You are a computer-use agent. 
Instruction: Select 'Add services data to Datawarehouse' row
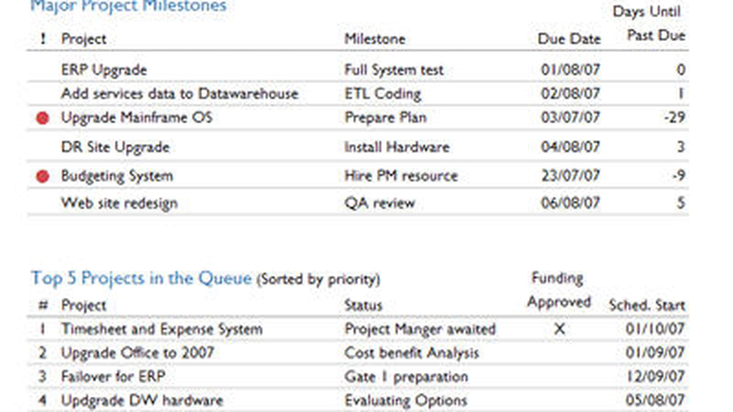tap(357, 94)
